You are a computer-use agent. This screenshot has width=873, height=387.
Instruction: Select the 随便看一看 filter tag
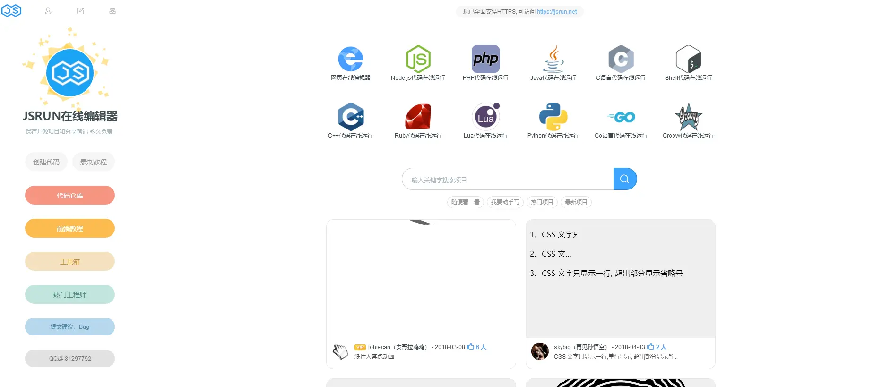point(466,202)
